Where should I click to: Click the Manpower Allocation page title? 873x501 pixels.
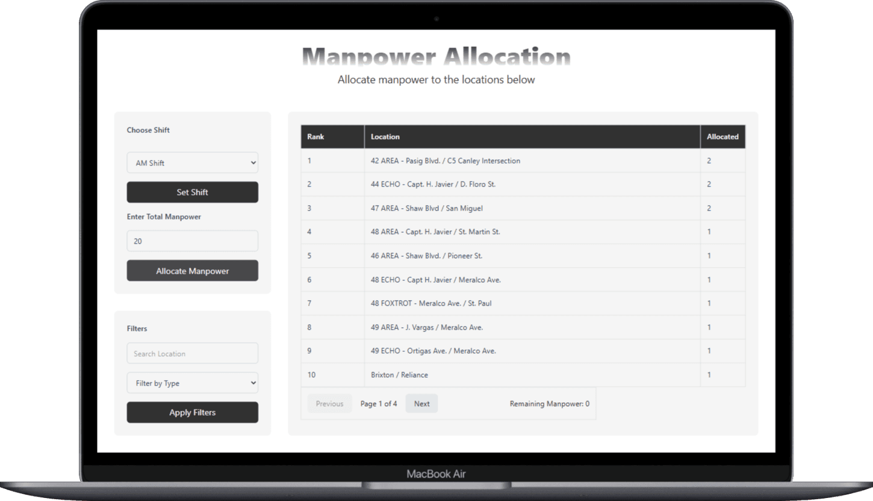pyautogui.click(x=436, y=57)
